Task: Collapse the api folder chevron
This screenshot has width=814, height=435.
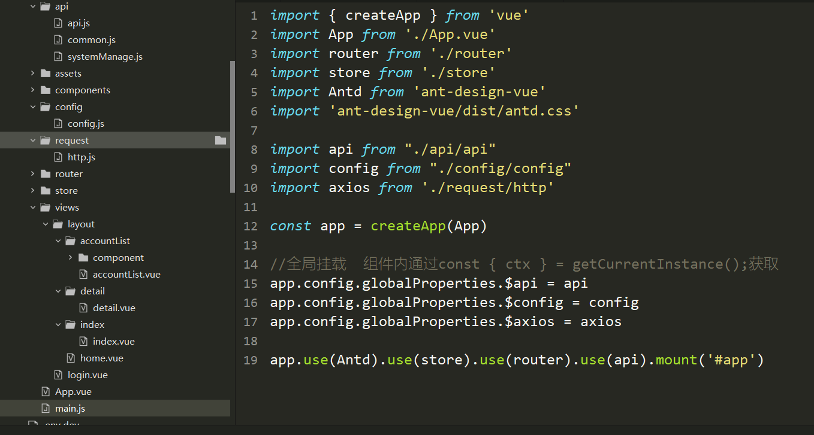Action: click(33, 7)
